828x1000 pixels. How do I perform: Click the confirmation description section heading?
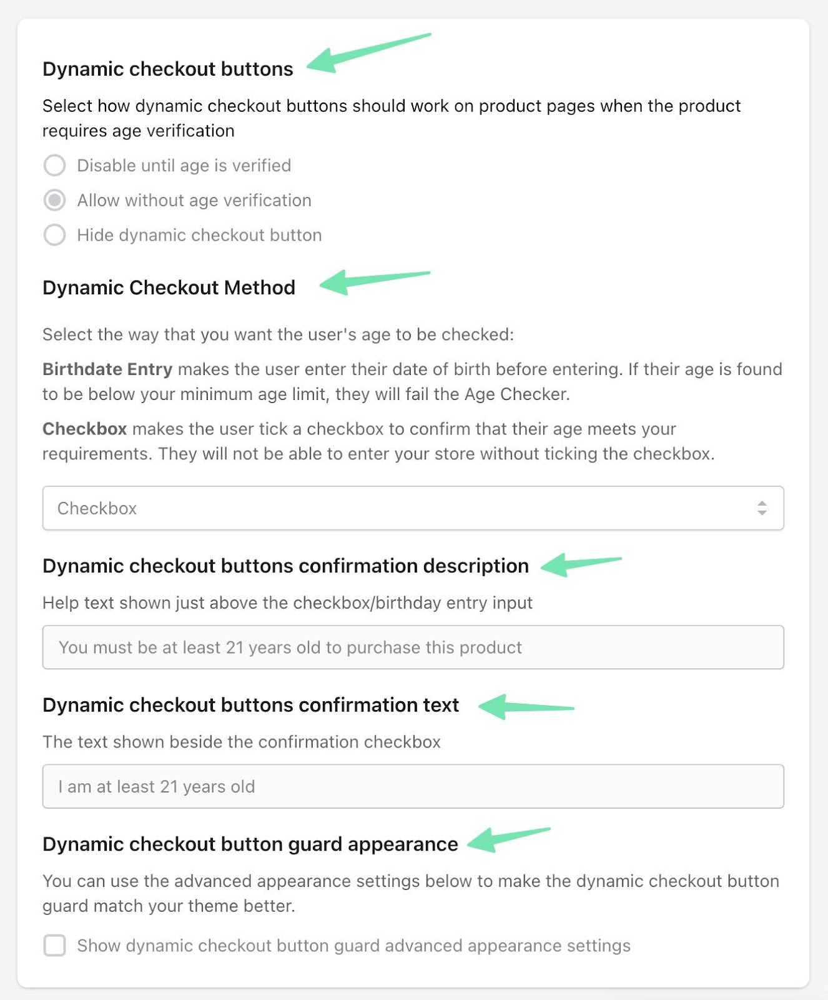tap(285, 566)
